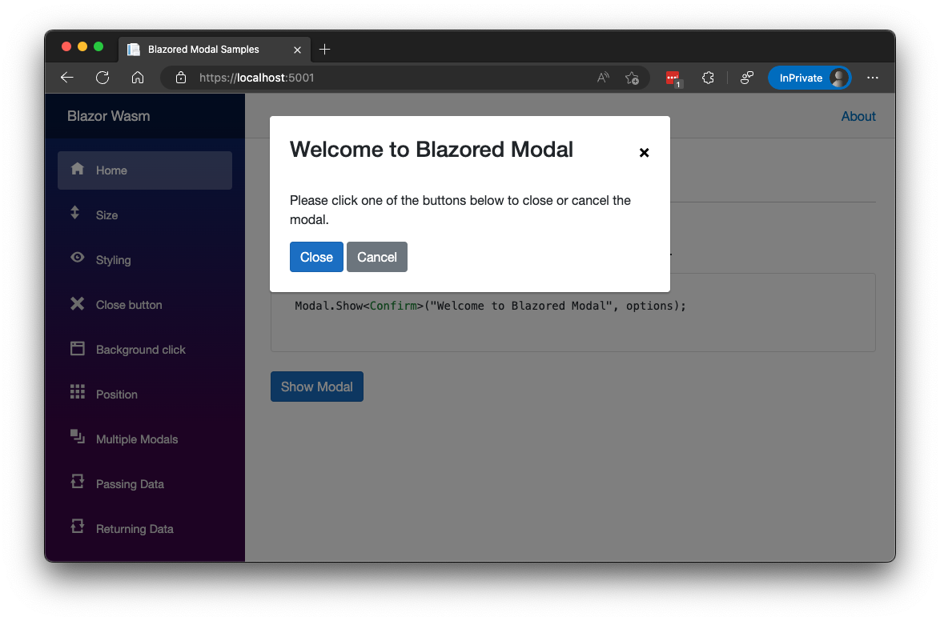Click the Read aloud icon
The height and width of the screenshot is (621, 940).
pyautogui.click(x=603, y=78)
